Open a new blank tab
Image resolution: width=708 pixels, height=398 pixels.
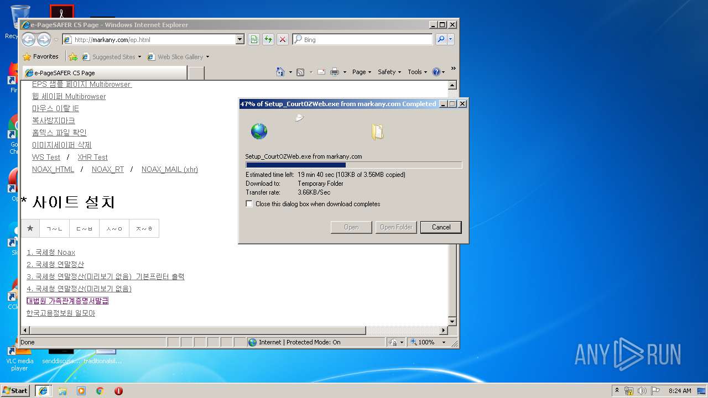196,73
